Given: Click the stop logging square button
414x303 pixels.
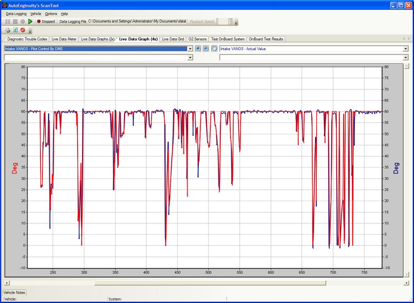Looking at the screenshot, I should (x=15, y=21).
